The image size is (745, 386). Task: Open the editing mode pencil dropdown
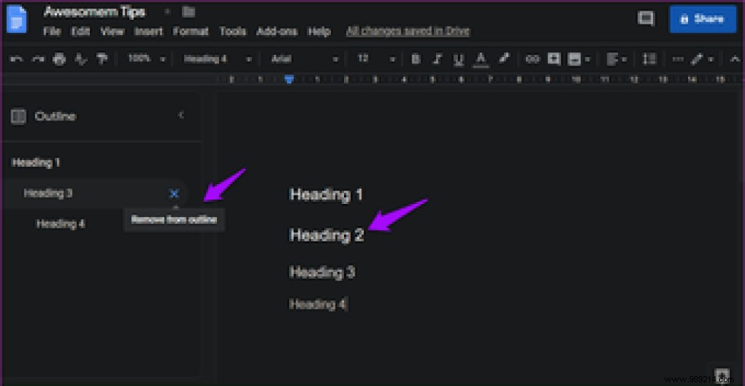[x=702, y=59]
